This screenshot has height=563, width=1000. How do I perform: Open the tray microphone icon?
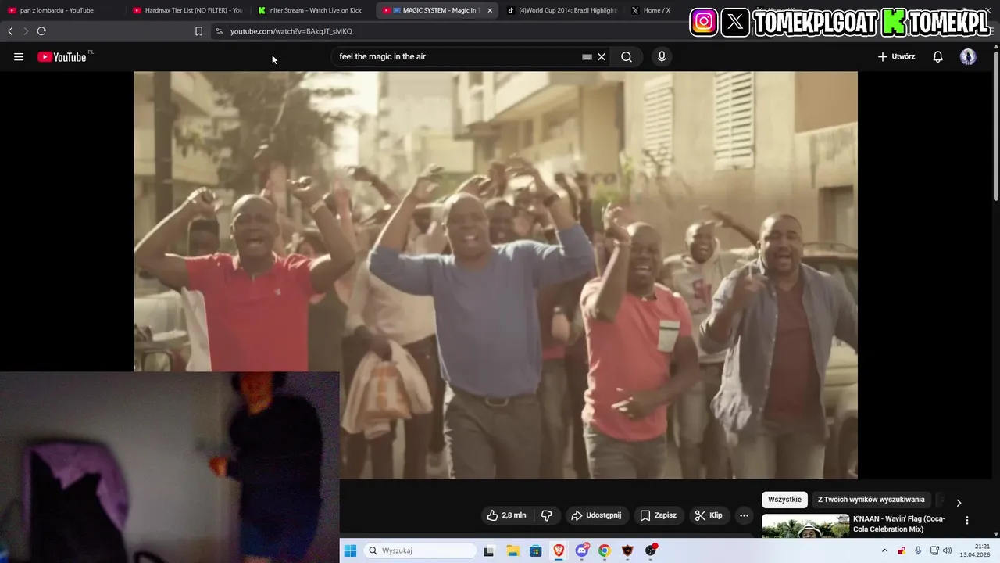click(x=918, y=550)
